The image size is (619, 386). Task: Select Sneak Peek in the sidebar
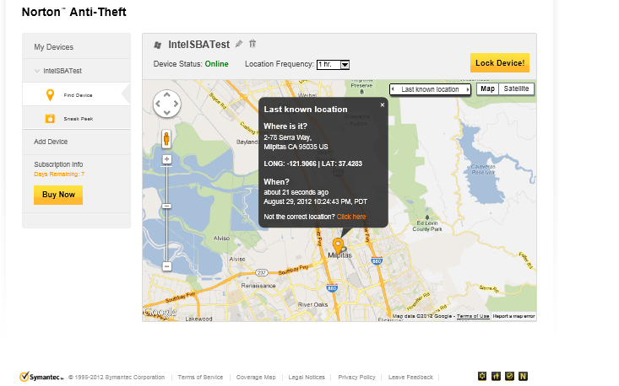[x=76, y=118]
